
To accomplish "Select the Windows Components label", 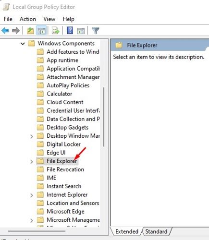I will 66,44.
